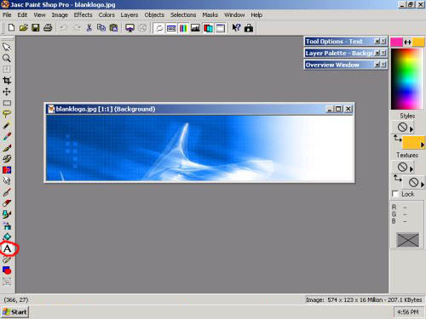Select the Text tool circled in red
The width and height of the screenshot is (426, 319).
tap(7, 248)
